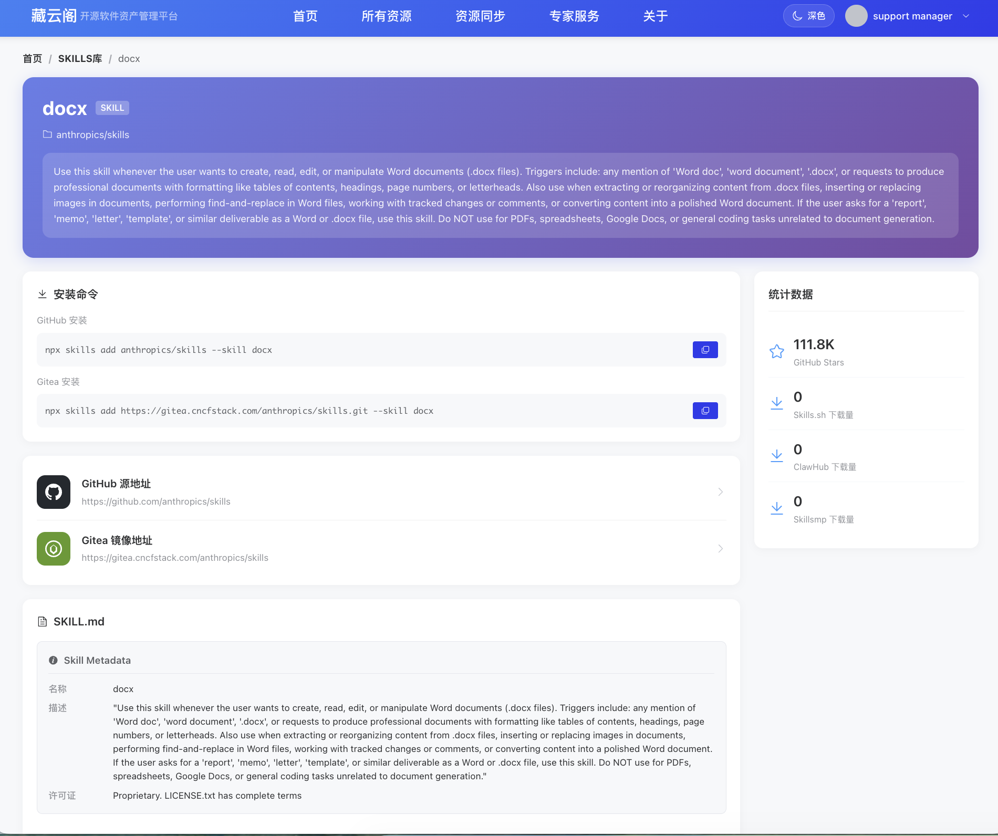Screen dimensions: 998x836
Task: Click the GitHub octocat logo icon
Action: [54, 492]
